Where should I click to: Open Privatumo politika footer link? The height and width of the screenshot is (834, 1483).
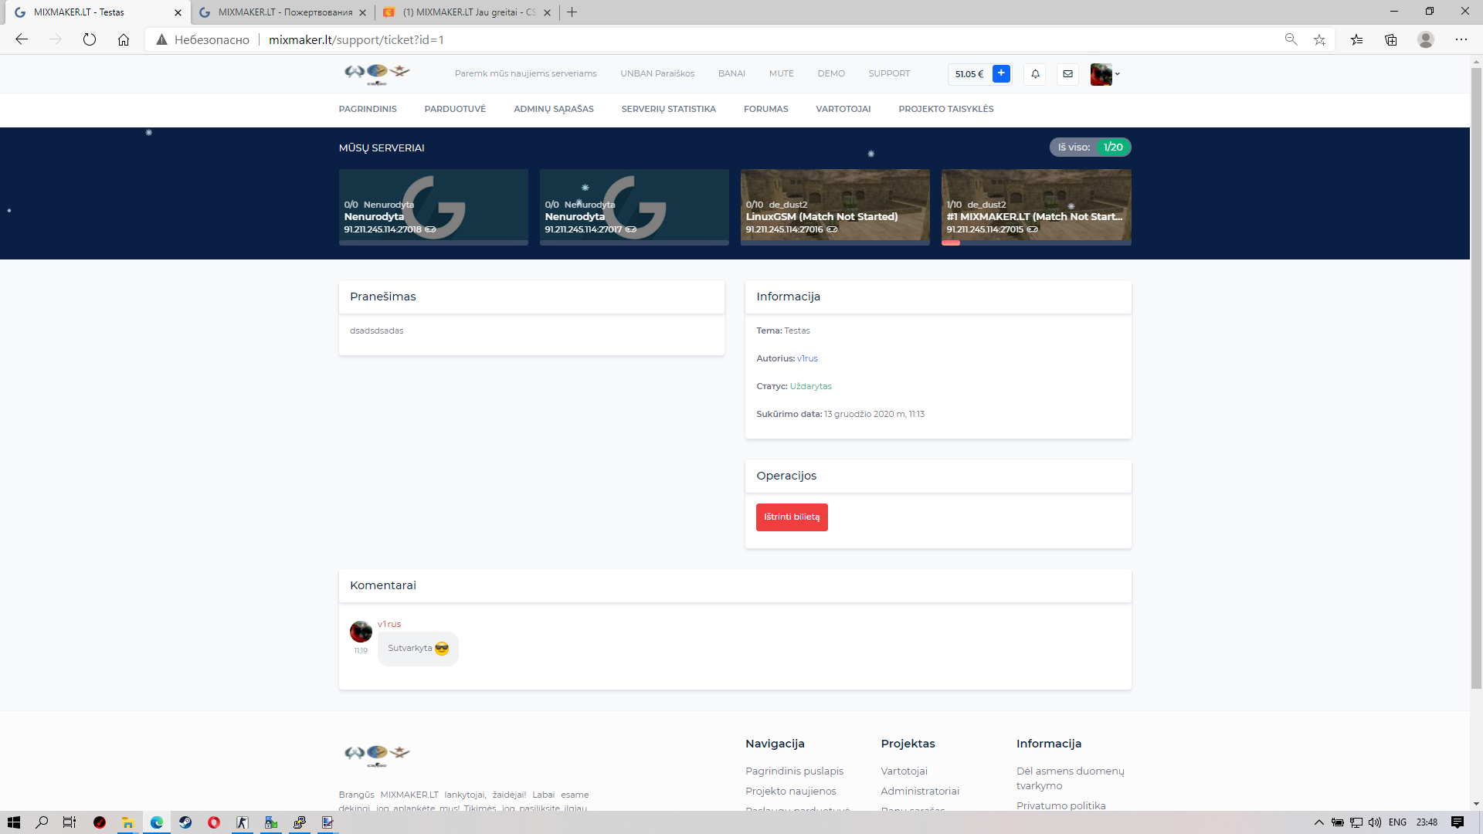(x=1060, y=805)
